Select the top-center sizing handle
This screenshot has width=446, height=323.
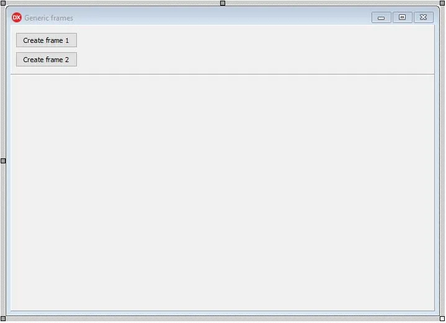click(223, 3)
